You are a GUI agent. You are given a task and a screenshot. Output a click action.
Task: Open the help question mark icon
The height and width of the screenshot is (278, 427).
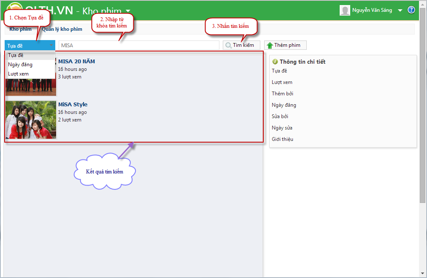point(411,10)
